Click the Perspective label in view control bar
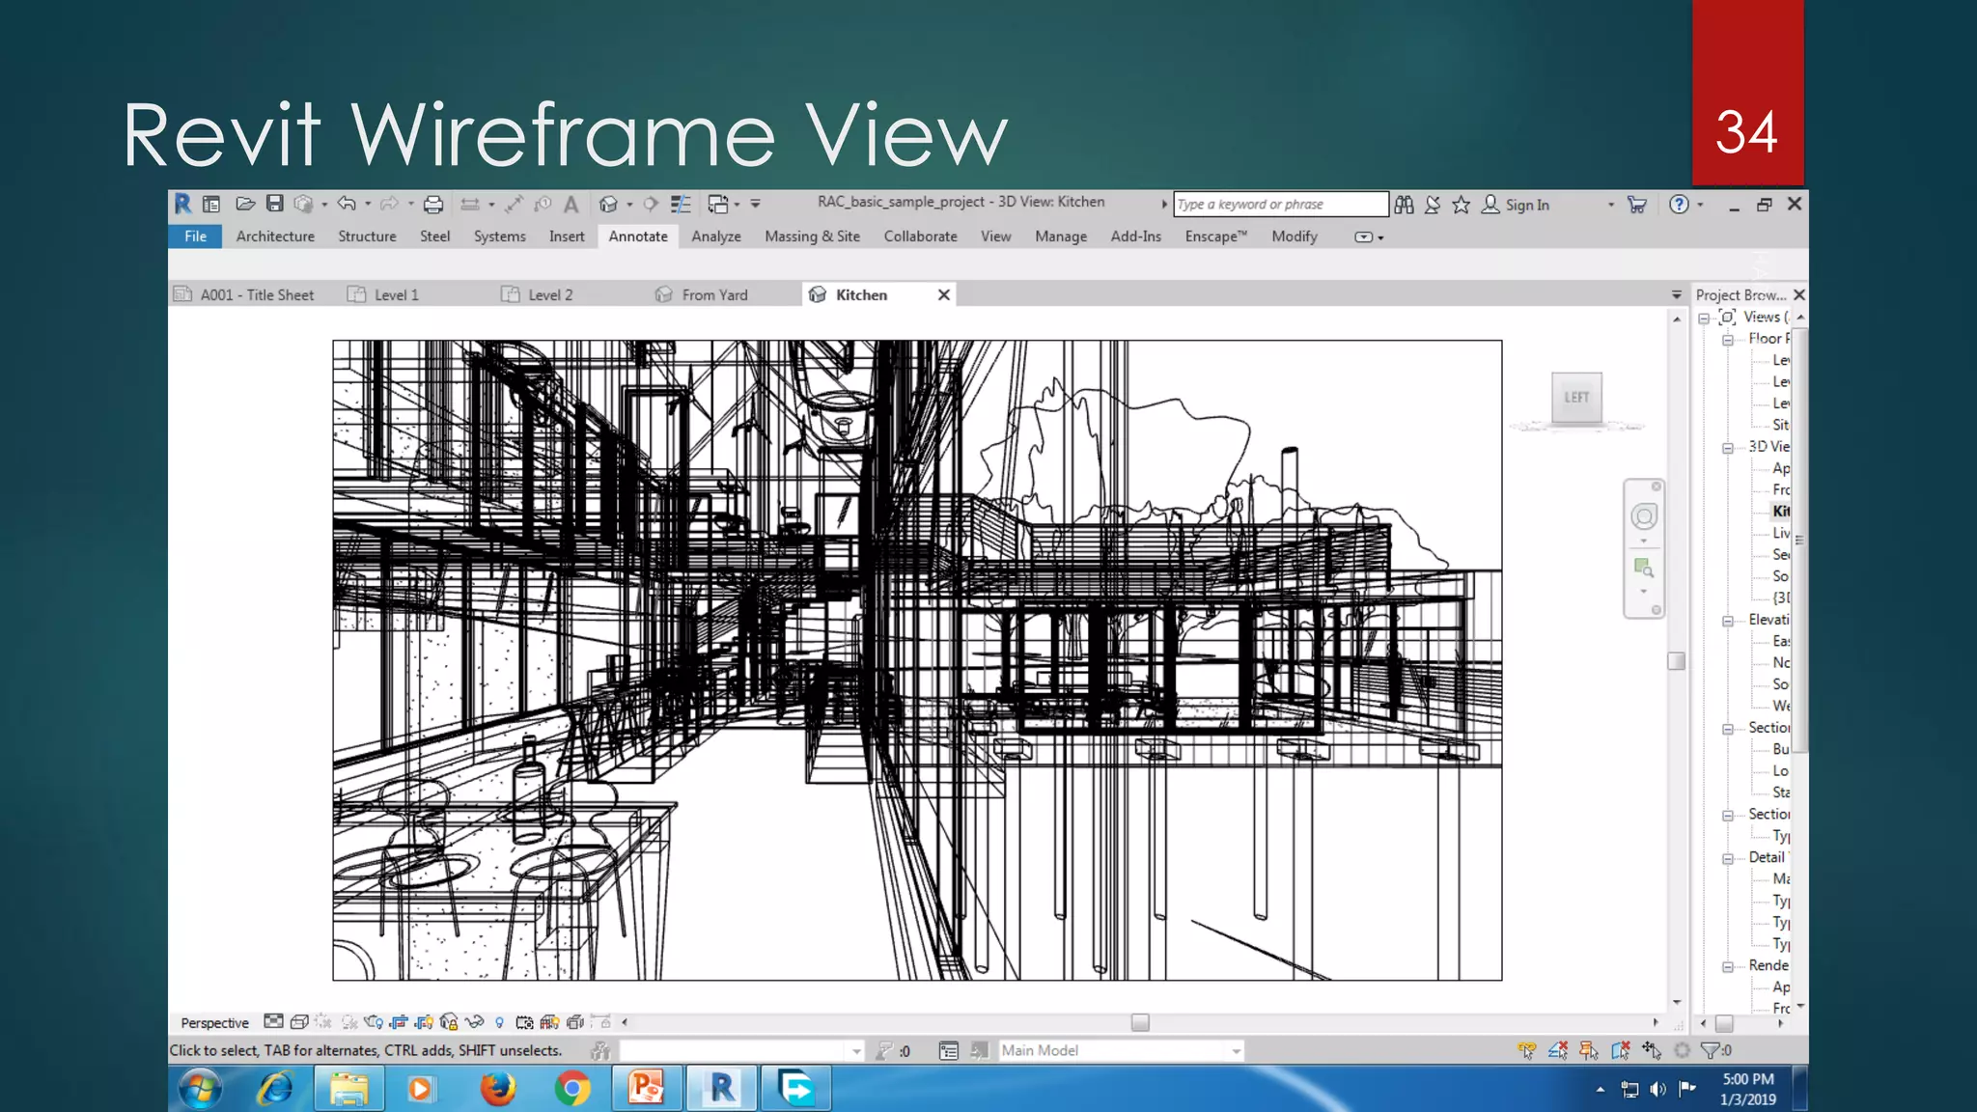Viewport: 1977px width, 1112px height. [x=214, y=1023]
